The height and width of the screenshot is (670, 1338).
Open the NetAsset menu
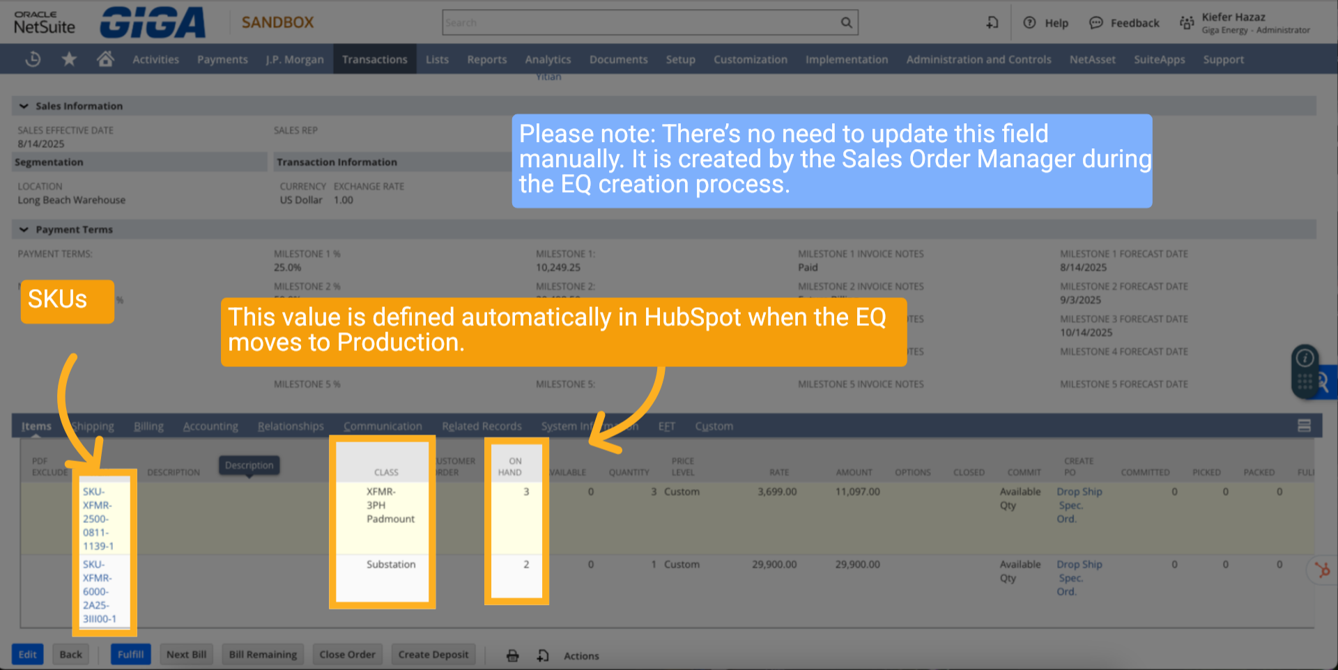[1093, 59]
